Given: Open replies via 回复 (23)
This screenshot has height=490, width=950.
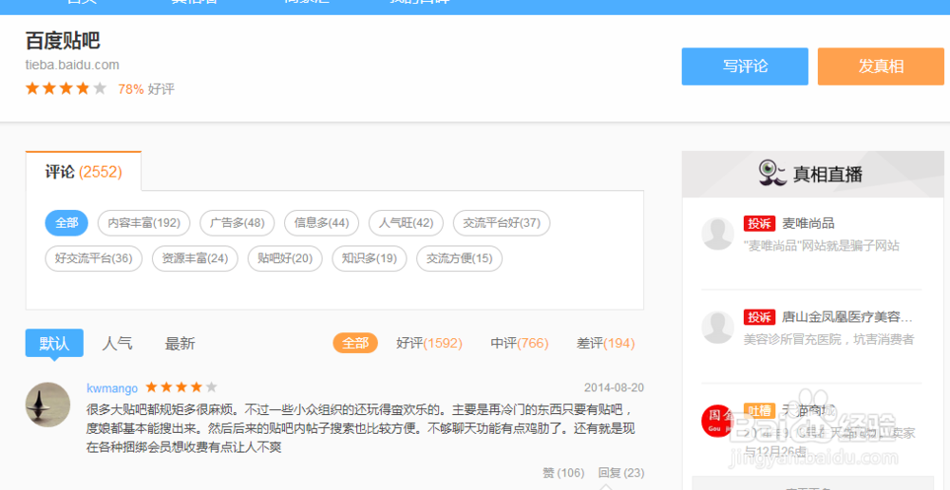Looking at the screenshot, I should pos(621,473).
